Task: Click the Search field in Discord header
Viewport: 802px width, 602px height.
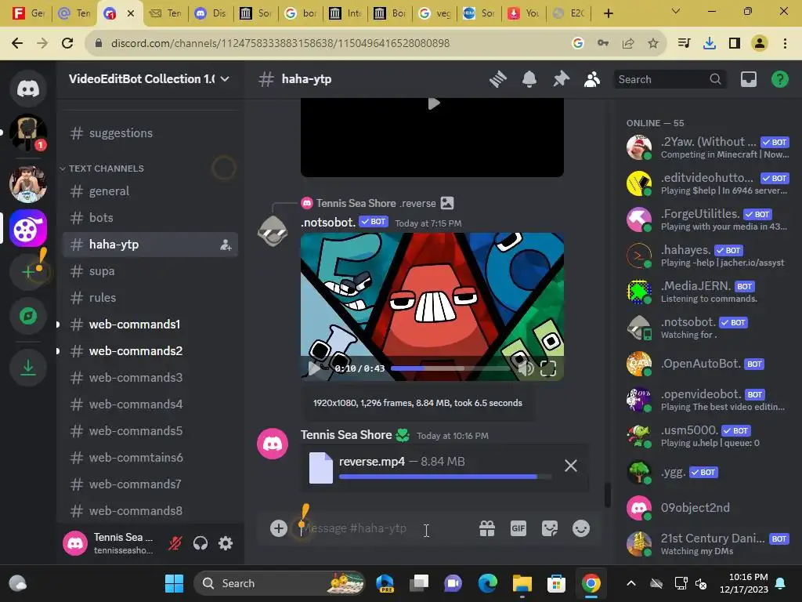Action: pyautogui.click(x=670, y=79)
